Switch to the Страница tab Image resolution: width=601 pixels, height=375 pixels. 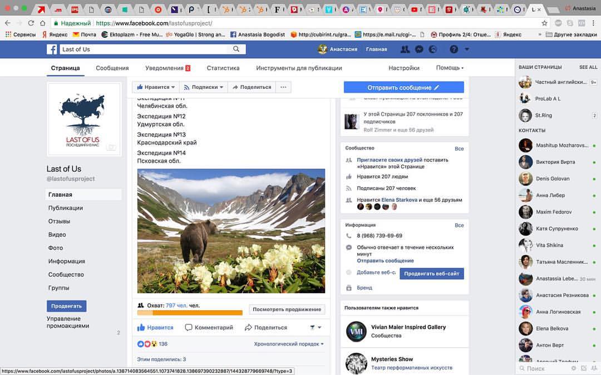(x=66, y=68)
